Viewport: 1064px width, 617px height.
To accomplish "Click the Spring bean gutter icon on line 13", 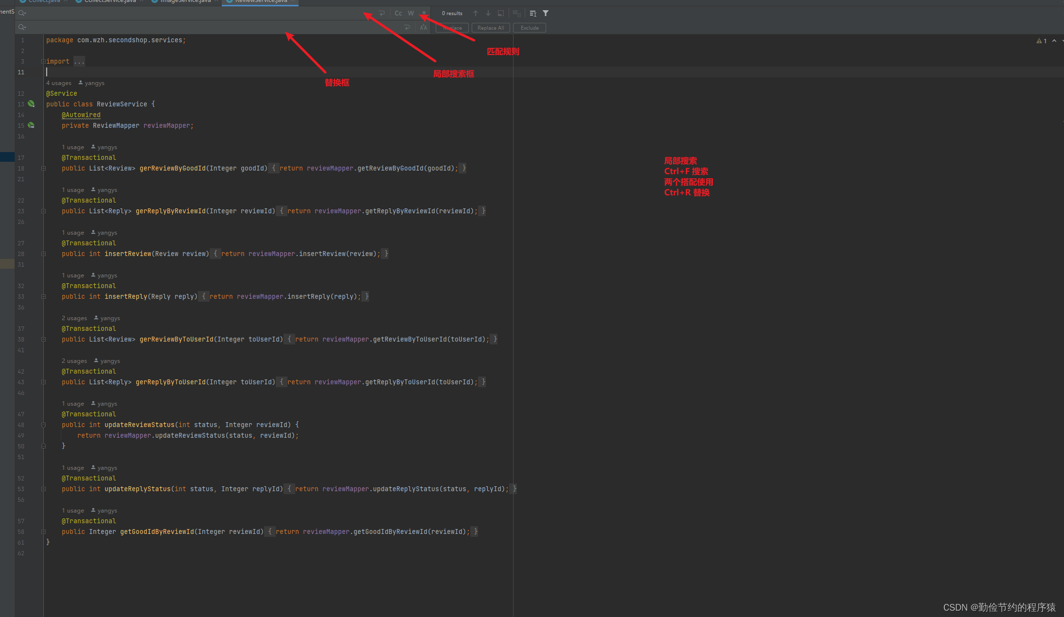I will pos(31,104).
